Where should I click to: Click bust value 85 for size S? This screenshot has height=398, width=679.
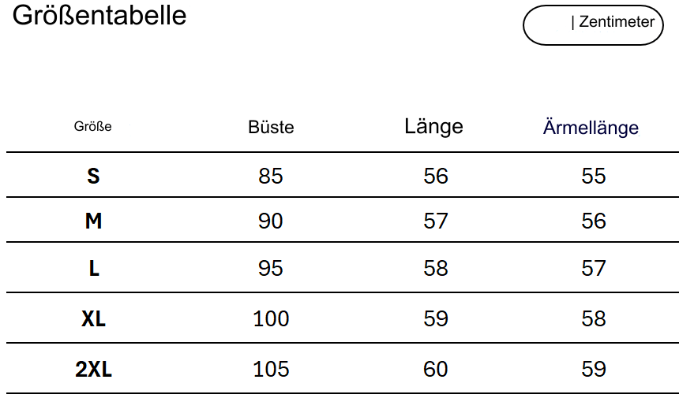(271, 176)
